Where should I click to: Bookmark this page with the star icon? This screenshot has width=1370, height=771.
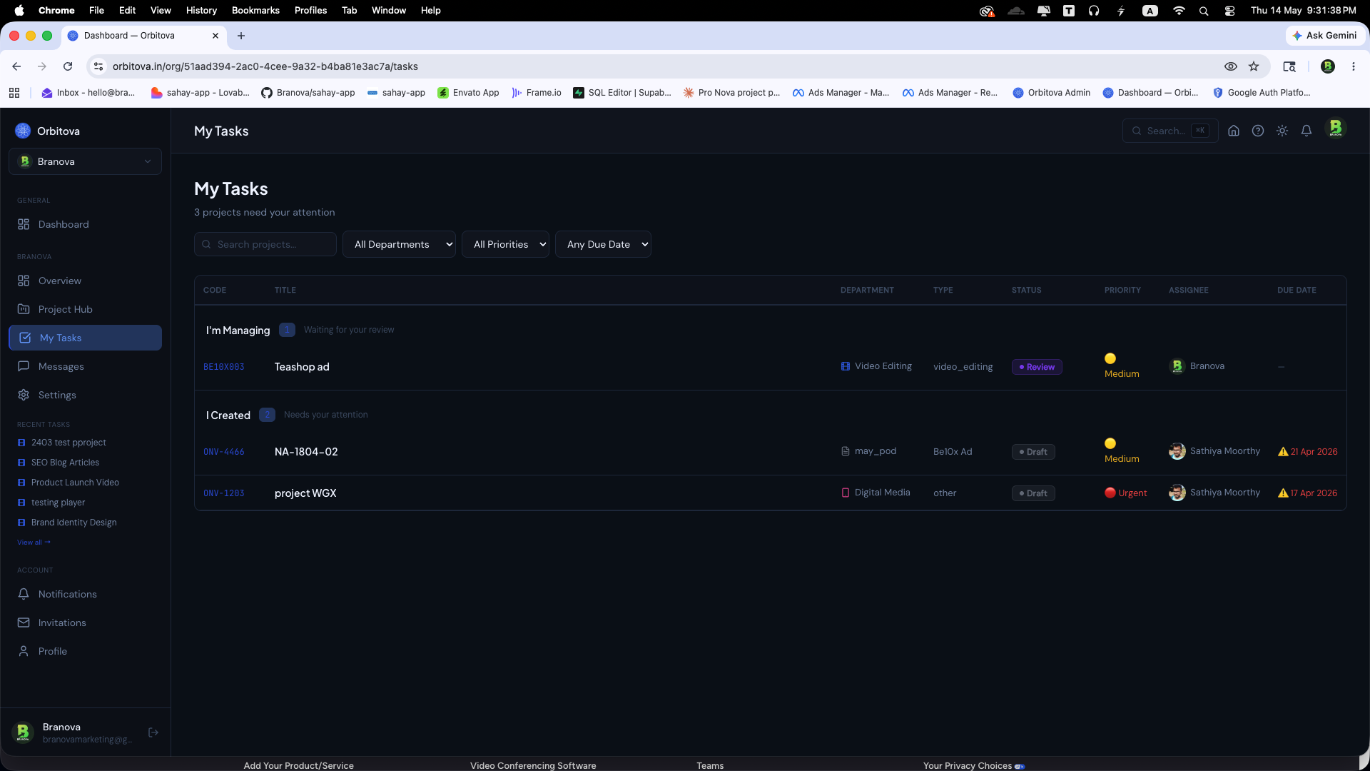(1254, 66)
